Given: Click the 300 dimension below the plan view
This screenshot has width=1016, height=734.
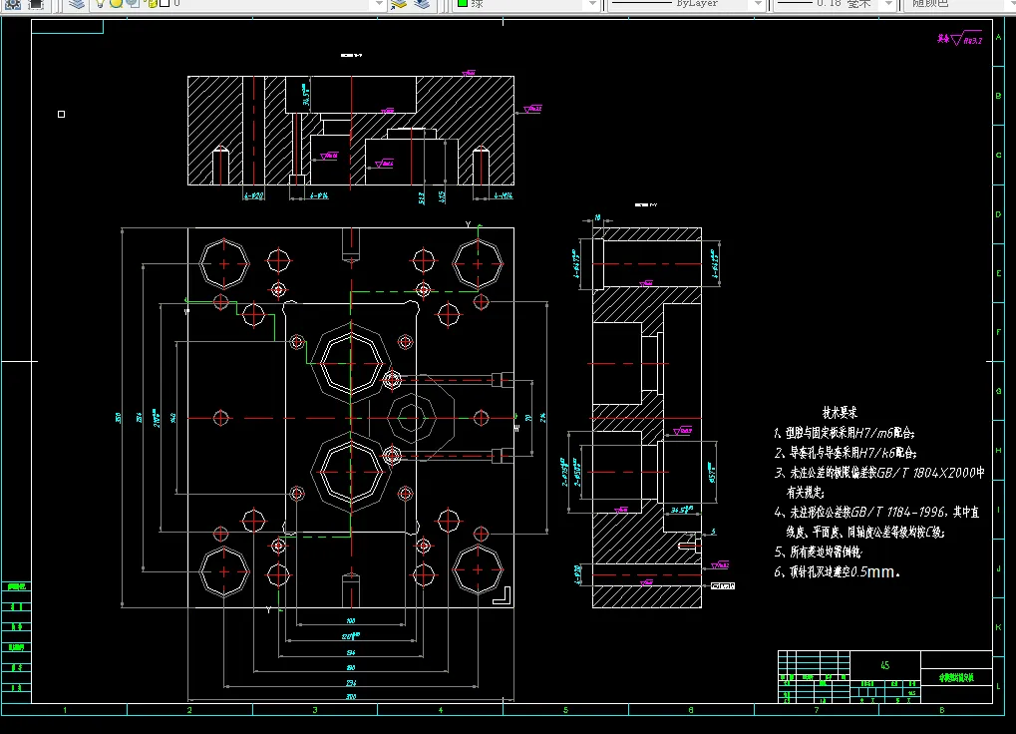Looking at the screenshot, I should point(351,697).
